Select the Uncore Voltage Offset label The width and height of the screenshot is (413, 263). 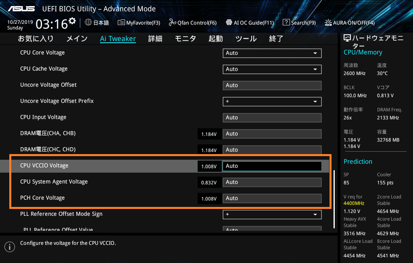[48, 85]
